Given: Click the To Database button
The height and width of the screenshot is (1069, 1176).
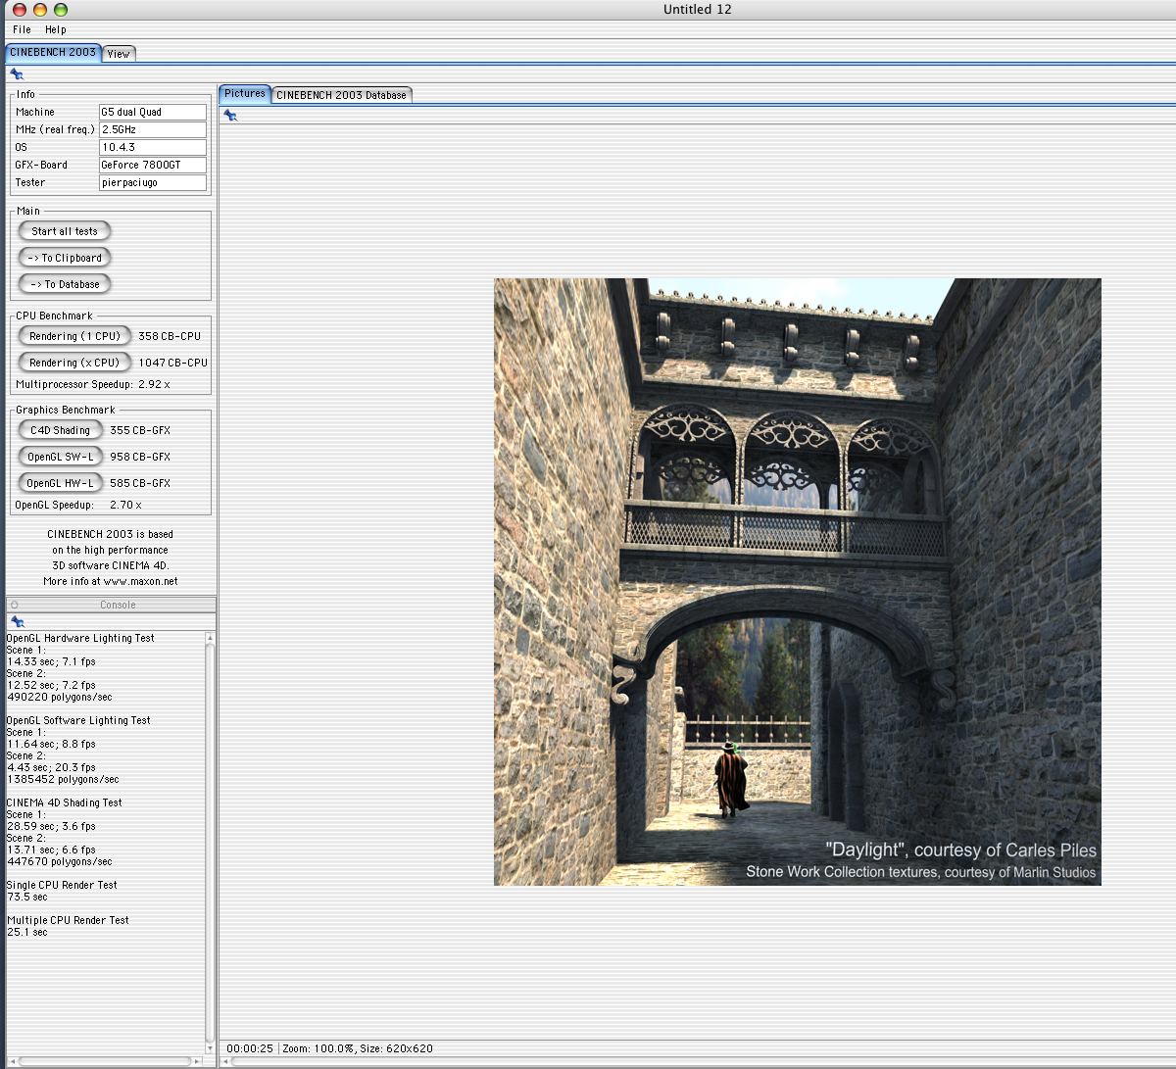Looking at the screenshot, I should point(65,284).
